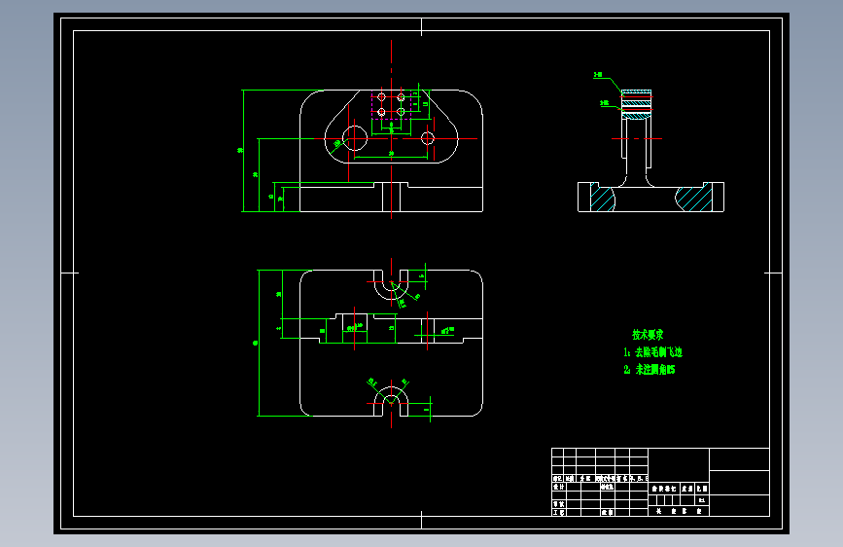The image size is (843, 547).
Task: Click the 比例 cell in title block
Action: point(702,489)
